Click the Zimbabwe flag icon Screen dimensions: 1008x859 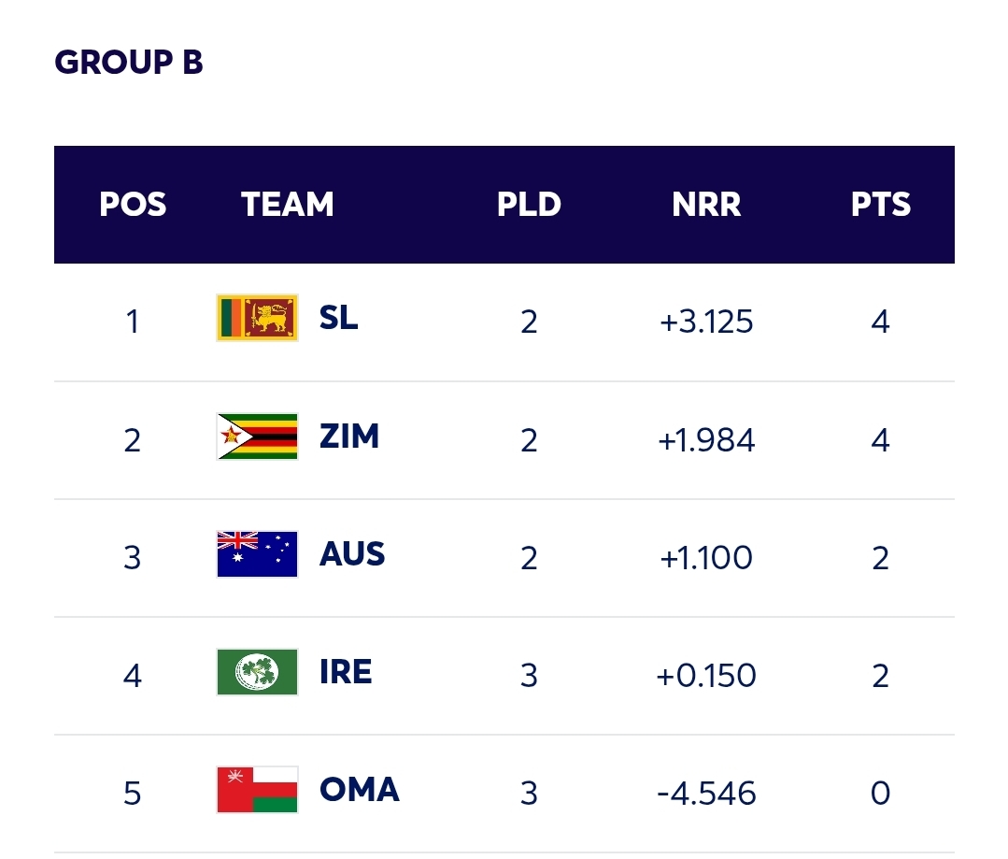pos(257,437)
